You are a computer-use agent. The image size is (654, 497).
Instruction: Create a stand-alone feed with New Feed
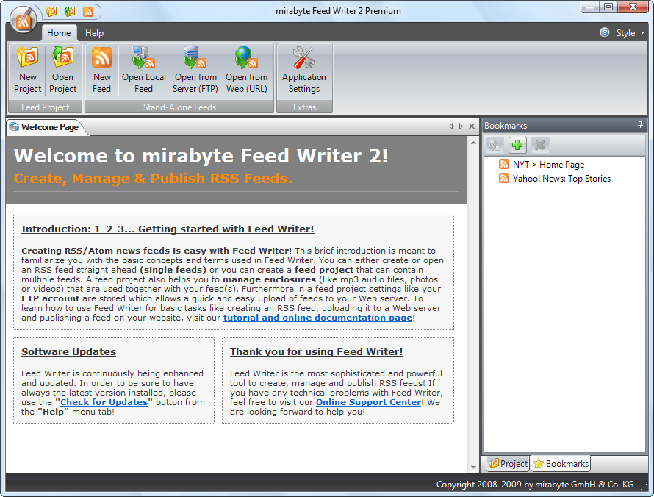[x=102, y=70]
